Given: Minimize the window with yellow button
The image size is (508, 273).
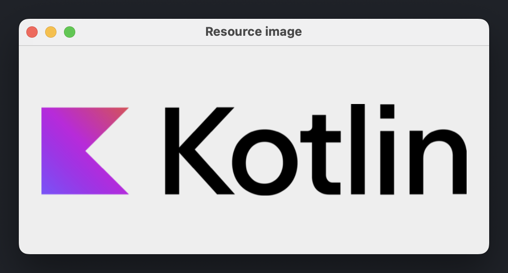Looking at the screenshot, I should click(x=51, y=32).
